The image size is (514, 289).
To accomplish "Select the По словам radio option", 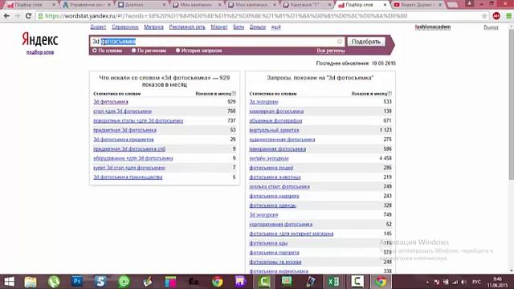I will coord(95,51).
